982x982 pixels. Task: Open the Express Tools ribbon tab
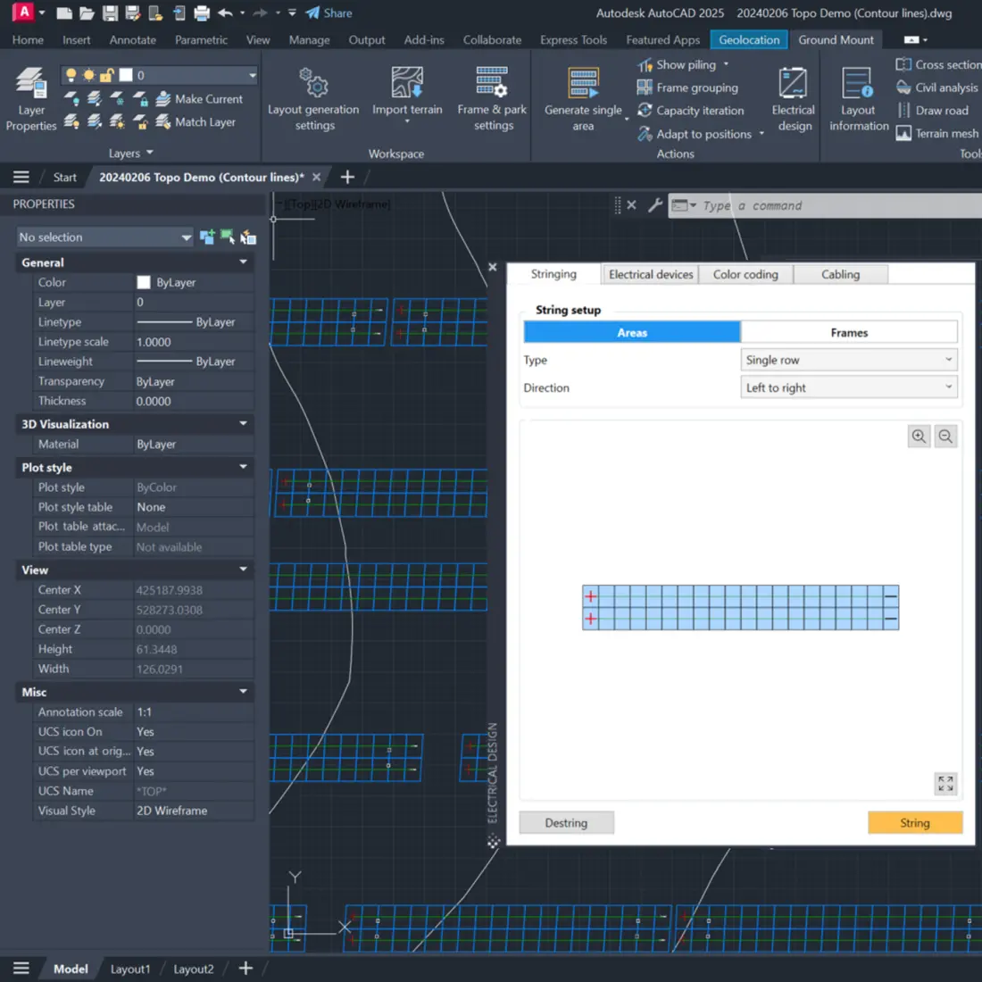tap(573, 39)
